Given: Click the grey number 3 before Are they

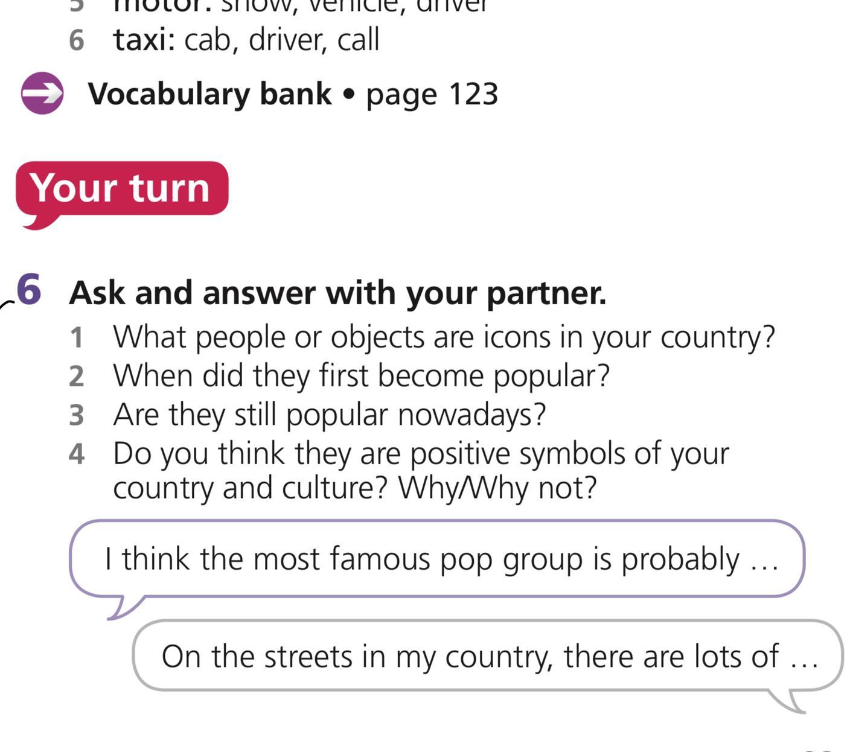Looking at the screenshot, I should (x=76, y=415).
